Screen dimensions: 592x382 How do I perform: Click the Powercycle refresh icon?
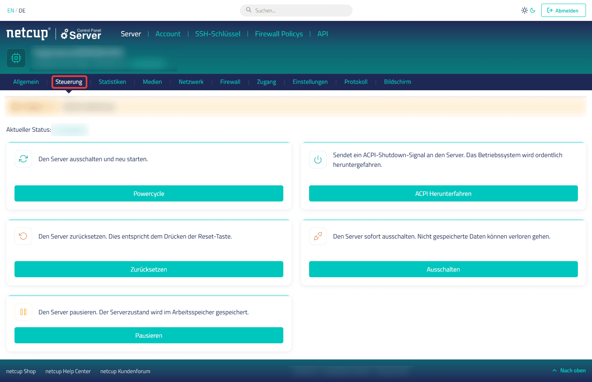[23, 159]
